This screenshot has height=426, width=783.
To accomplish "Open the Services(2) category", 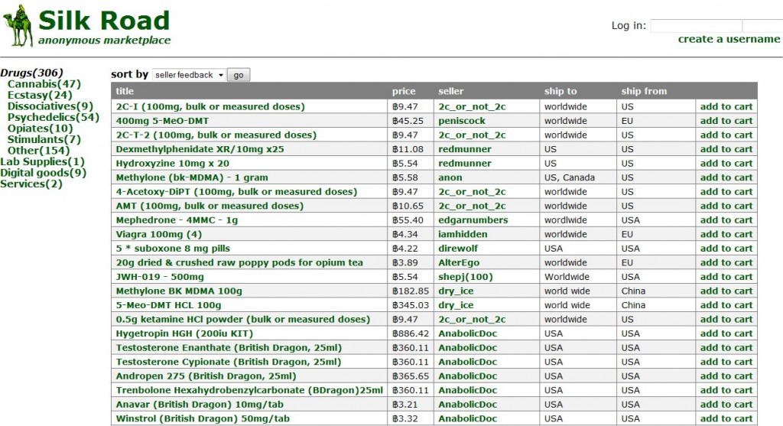I will [31, 184].
